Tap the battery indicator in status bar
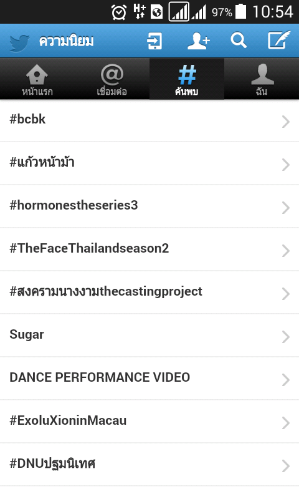The height and width of the screenshot is (499, 299). point(240,11)
